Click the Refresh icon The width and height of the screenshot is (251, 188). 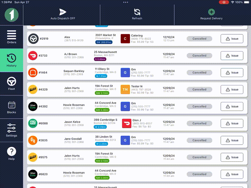click(x=137, y=12)
